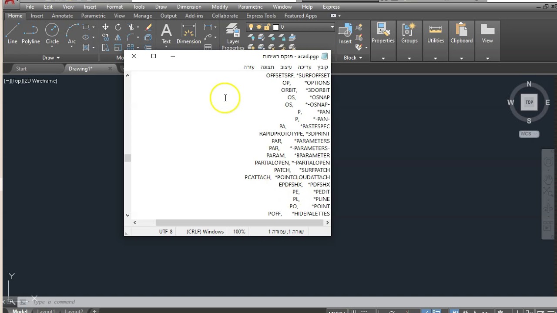Open the Edit menu
557x313 pixels.
[48, 7]
